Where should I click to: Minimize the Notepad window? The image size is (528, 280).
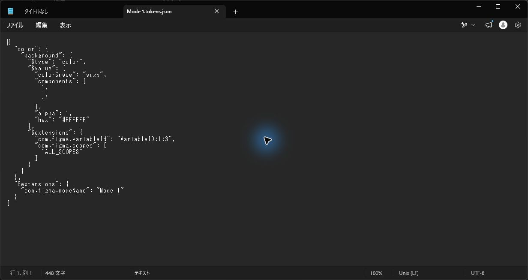tap(478, 6)
